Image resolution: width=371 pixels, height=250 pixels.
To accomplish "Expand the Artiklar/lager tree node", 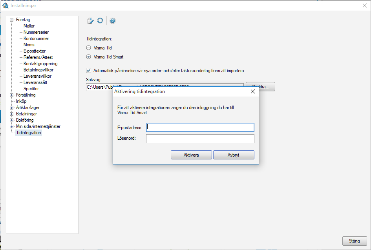I will [x=11, y=108].
